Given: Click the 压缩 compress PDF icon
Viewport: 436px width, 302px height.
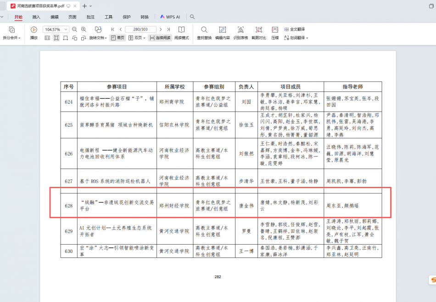Looking at the screenshot, I should click(x=275, y=30).
